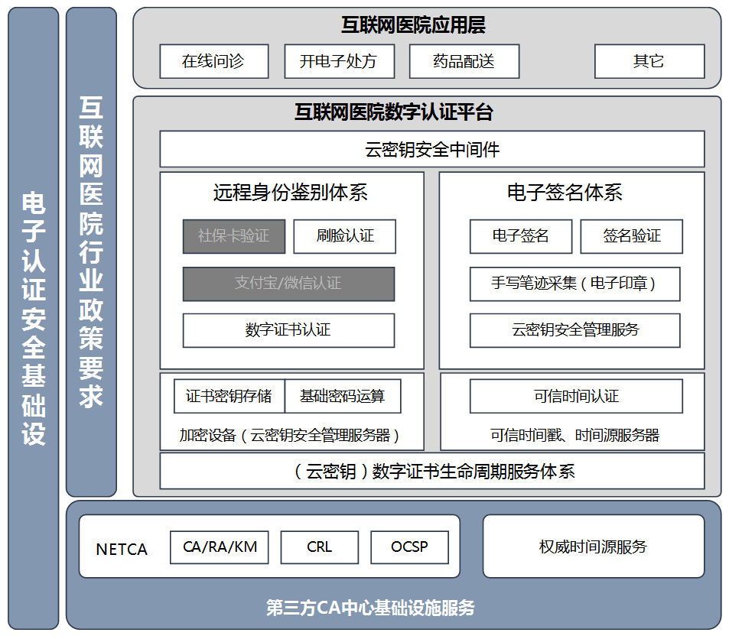Select the 其它 box in application layer

(x=649, y=61)
